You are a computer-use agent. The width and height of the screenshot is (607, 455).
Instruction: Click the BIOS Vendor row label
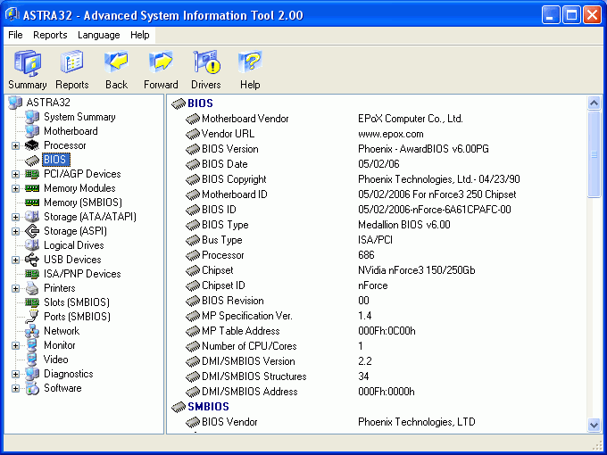pos(229,422)
